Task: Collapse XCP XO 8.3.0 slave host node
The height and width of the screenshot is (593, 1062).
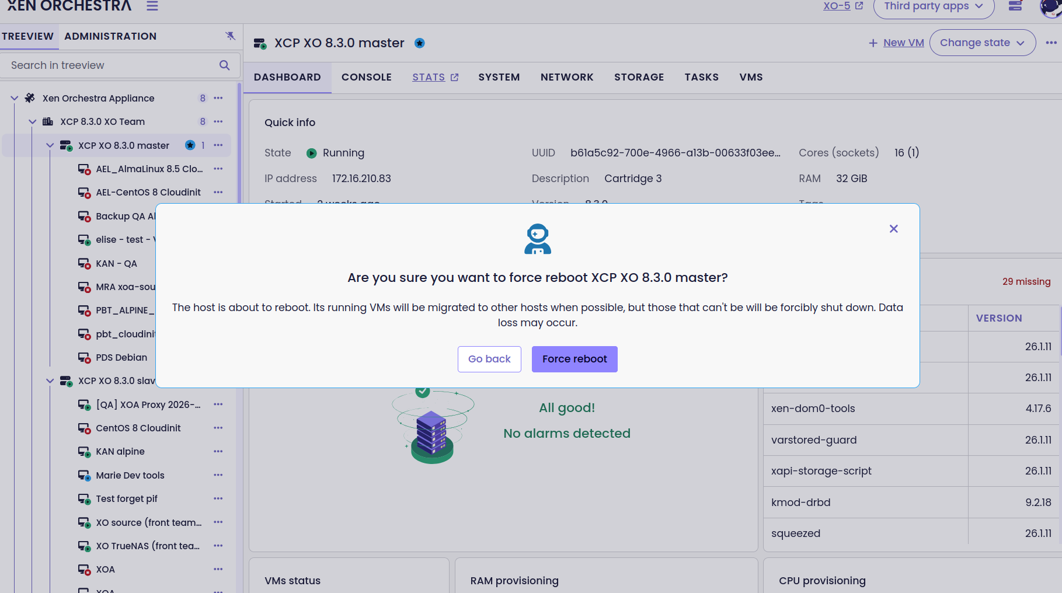Action: point(50,381)
